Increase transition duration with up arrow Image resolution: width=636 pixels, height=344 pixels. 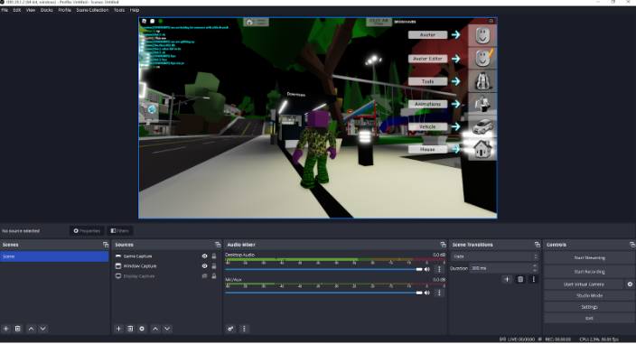point(535,265)
